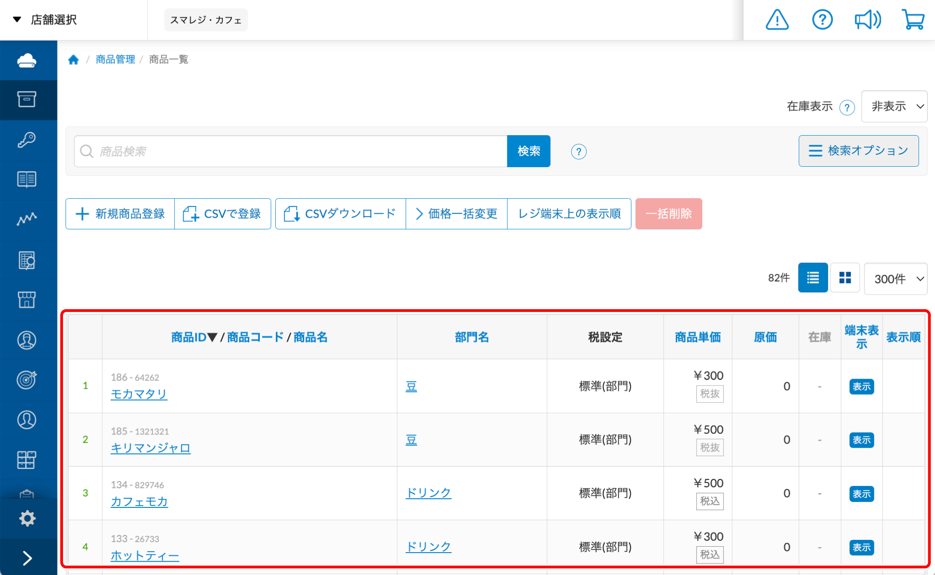Click the 一括削除 button
Screen dimensions: 935x575
click(x=669, y=214)
